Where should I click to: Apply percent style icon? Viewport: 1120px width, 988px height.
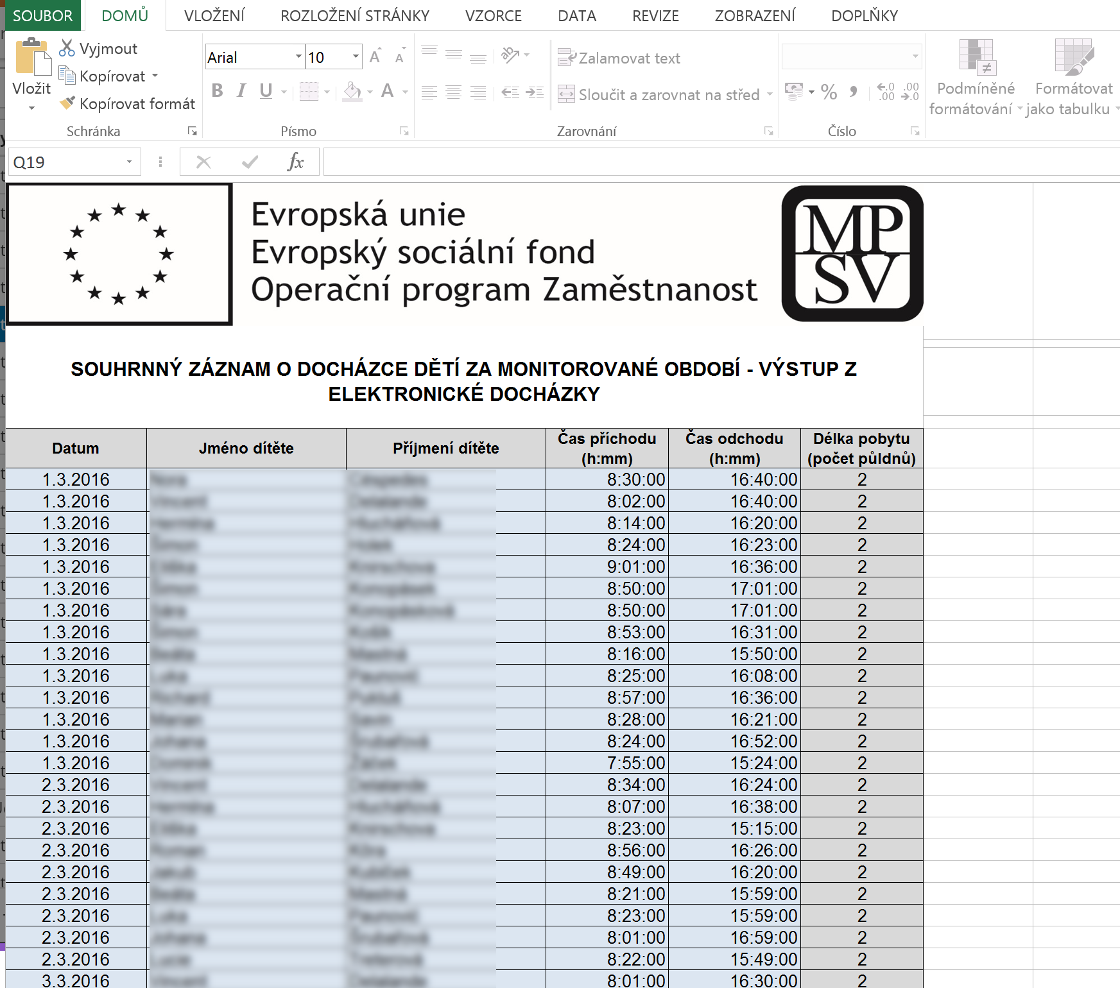(829, 92)
